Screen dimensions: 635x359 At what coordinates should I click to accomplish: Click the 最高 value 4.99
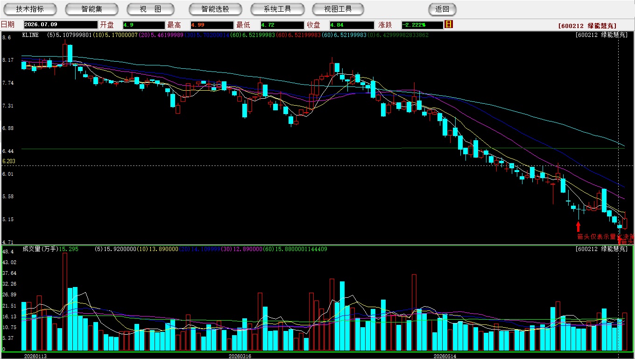pyautogui.click(x=212, y=25)
